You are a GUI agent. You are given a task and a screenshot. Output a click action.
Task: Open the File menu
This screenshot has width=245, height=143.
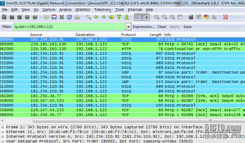click(x=5, y=10)
